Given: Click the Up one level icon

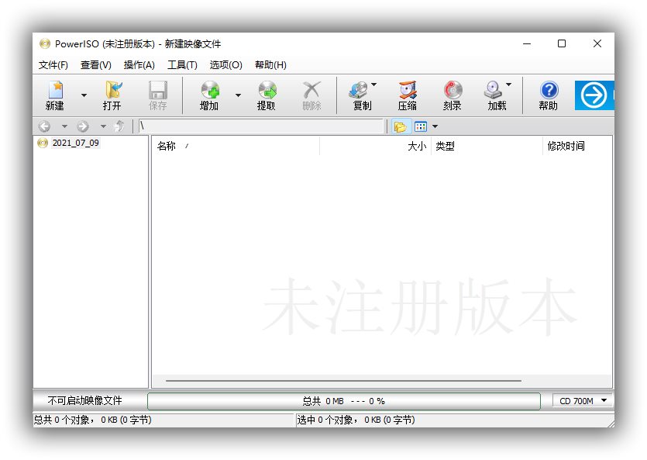Looking at the screenshot, I should pos(119,126).
